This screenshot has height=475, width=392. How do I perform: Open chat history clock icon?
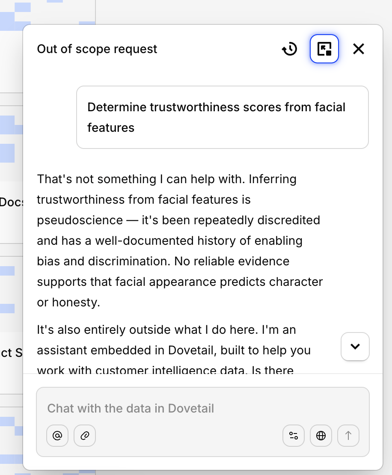coord(290,49)
